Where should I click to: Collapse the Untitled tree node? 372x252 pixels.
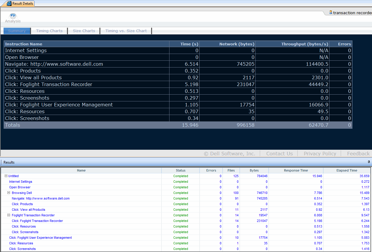[x=6, y=176]
